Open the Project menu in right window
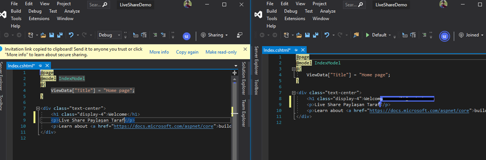The width and height of the screenshot is (486, 160). point(319,4)
